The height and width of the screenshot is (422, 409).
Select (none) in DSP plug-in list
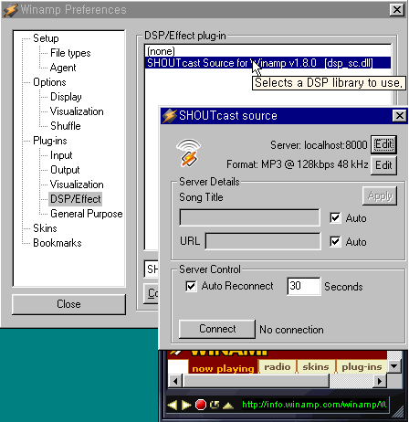pyautogui.click(x=267, y=51)
